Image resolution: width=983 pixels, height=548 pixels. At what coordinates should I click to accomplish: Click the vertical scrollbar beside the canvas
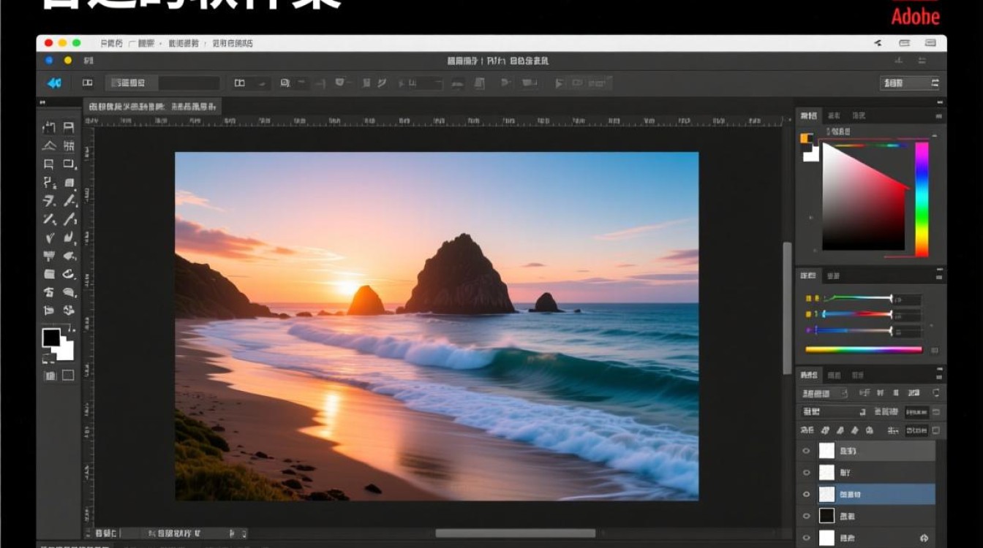(x=787, y=307)
